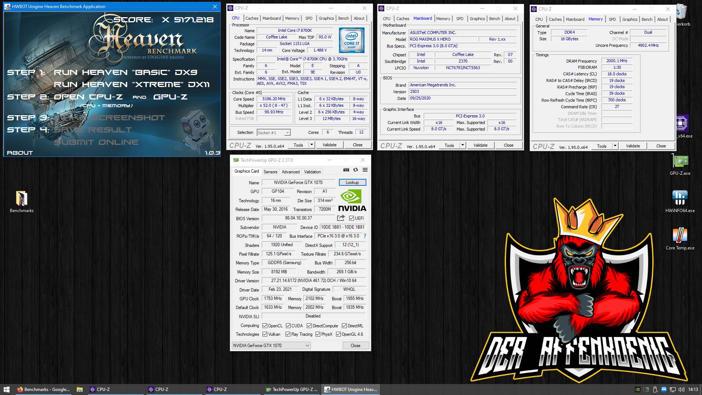Image resolution: width=702 pixels, height=395 pixels.
Task: Run Heaven Basic DX9 benchmark
Action: pos(125,72)
